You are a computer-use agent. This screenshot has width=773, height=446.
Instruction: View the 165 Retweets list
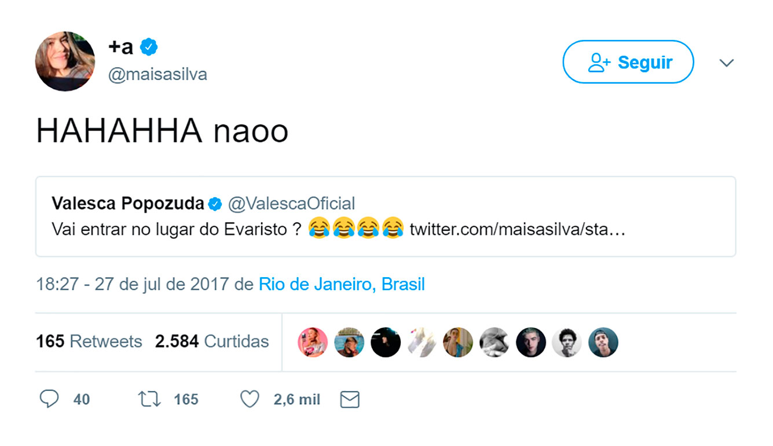(89, 341)
